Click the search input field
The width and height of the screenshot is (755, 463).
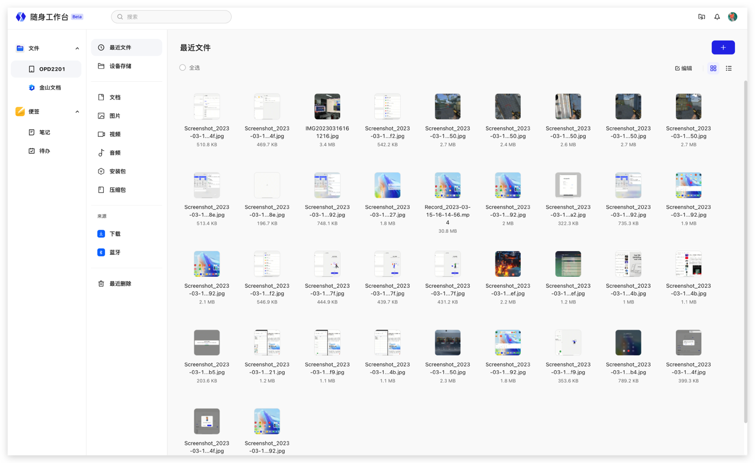[x=171, y=17]
